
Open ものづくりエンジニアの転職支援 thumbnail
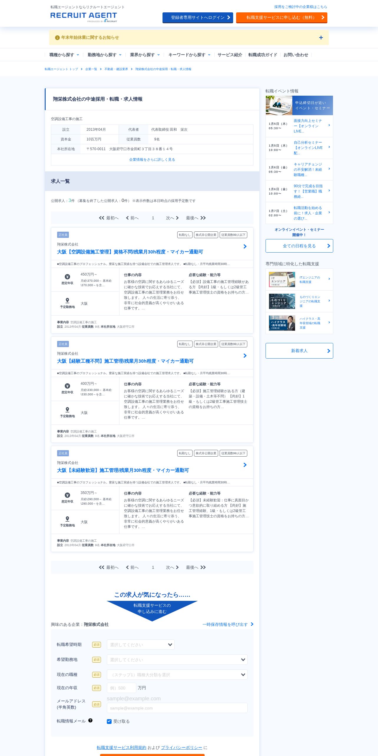(282, 301)
